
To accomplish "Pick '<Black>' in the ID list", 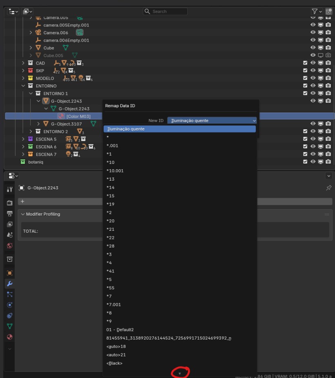I will pyautogui.click(x=180, y=363).
